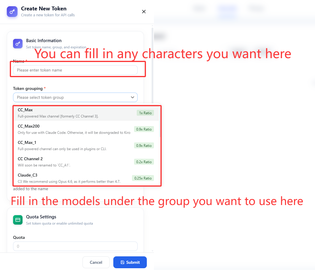Viewport: 315px width, 270px height.
Task: Click the key icon beside Create New Token
Action: [12, 12]
